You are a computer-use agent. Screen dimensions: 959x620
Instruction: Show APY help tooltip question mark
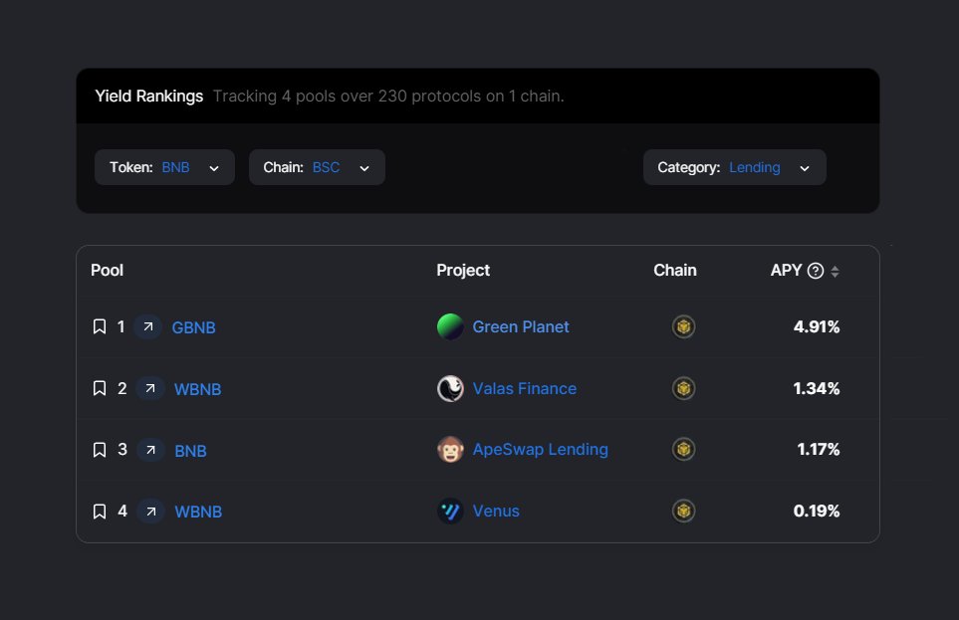pyautogui.click(x=816, y=271)
